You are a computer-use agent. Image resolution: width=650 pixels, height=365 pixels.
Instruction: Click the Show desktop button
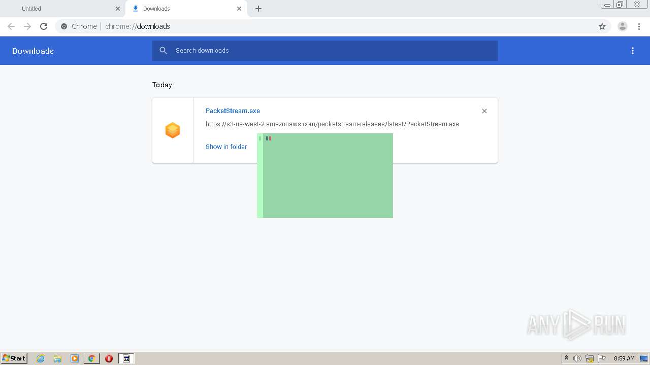[x=644, y=358]
